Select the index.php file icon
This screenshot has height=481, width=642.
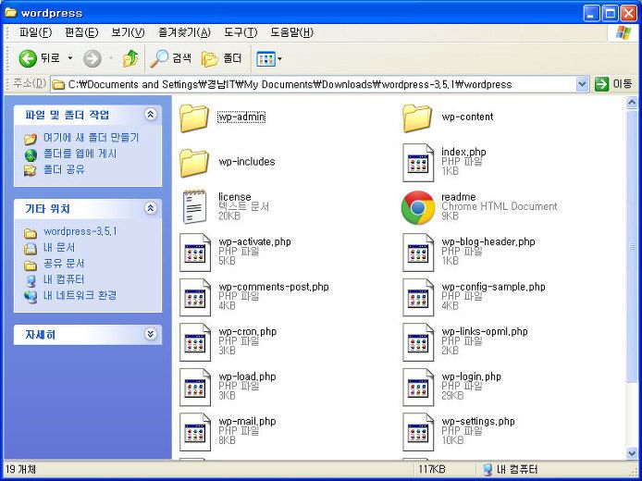pos(418,163)
